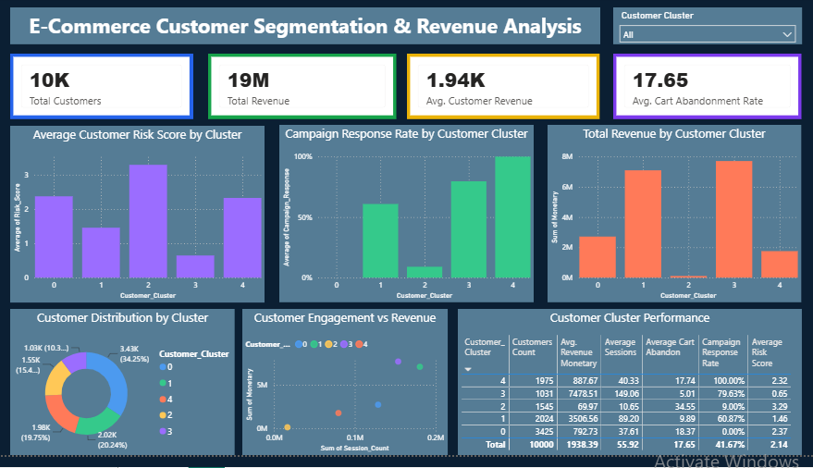The image size is (813, 468).
Task: Click the yellow scatter point in Engagement chart
Action: 288,427
